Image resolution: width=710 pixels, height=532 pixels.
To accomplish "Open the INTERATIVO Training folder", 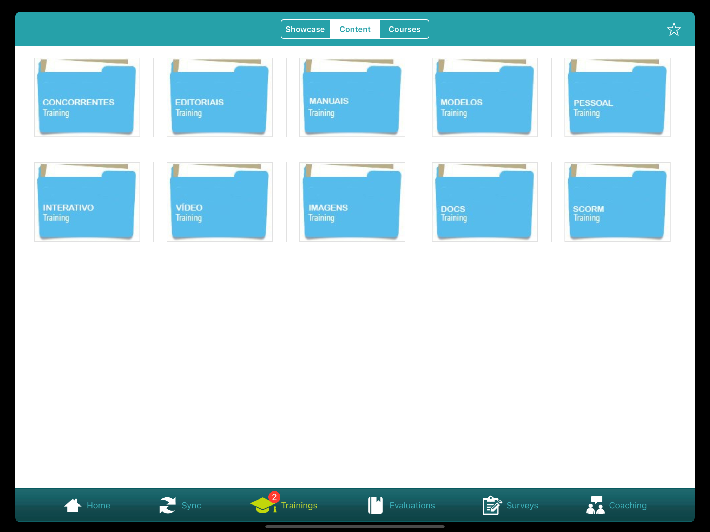I will click(x=87, y=202).
